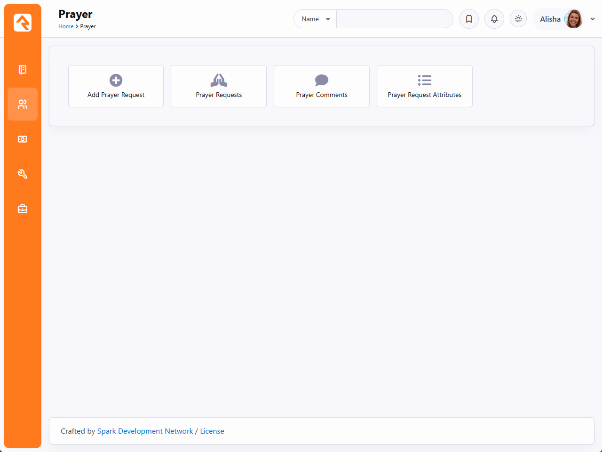This screenshot has width=602, height=452.
Task: Open the Prayer Request Attributes tile
Action: (x=425, y=86)
